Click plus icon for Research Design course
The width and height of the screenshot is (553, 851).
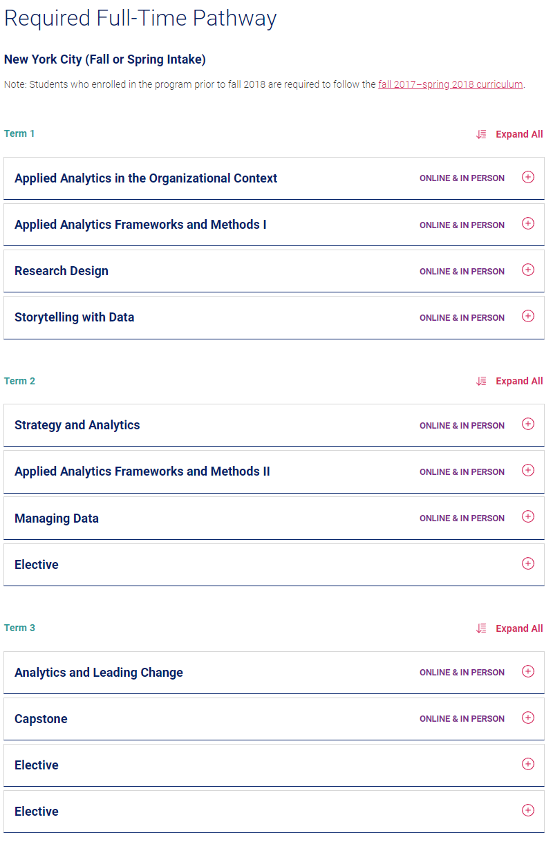pos(528,270)
